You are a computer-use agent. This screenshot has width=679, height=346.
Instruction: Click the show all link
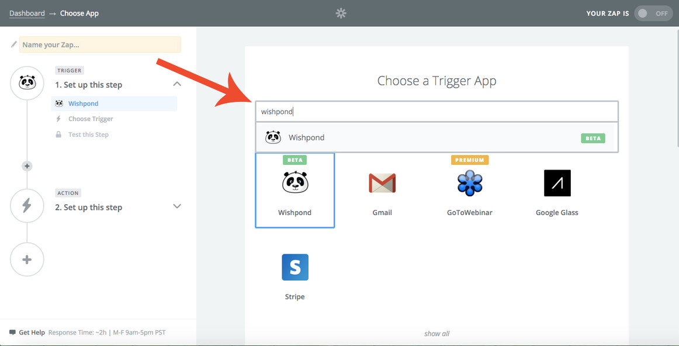(x=437, y=334)
